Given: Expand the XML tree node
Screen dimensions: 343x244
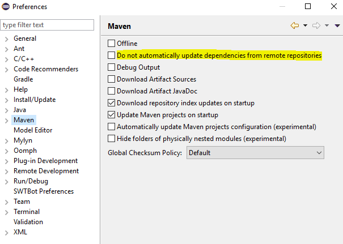Looking at the screenshot, I should click(x=7, y=233).
